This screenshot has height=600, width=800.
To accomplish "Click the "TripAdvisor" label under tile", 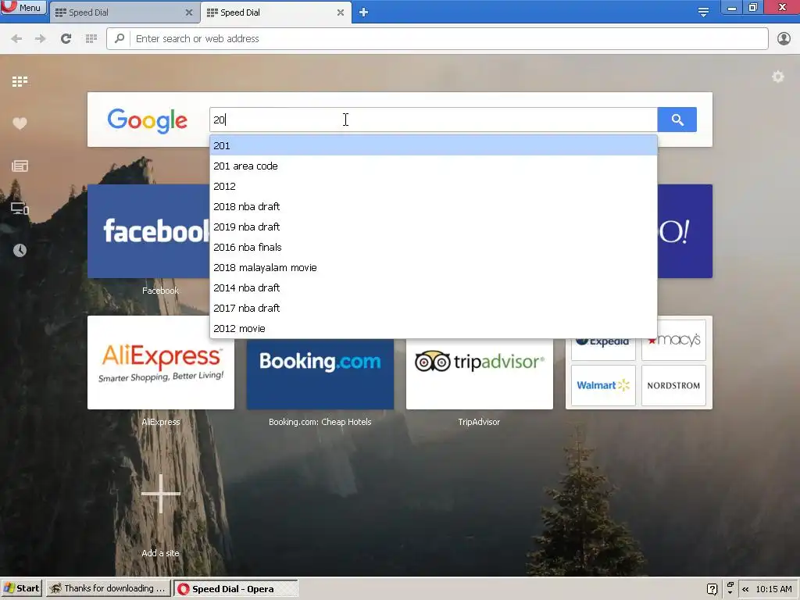I will pyautogui.click(x=479, y=422).
